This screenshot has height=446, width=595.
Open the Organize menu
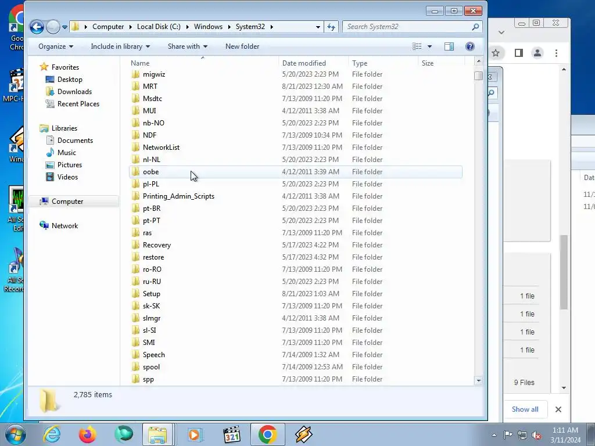(56, 46)
